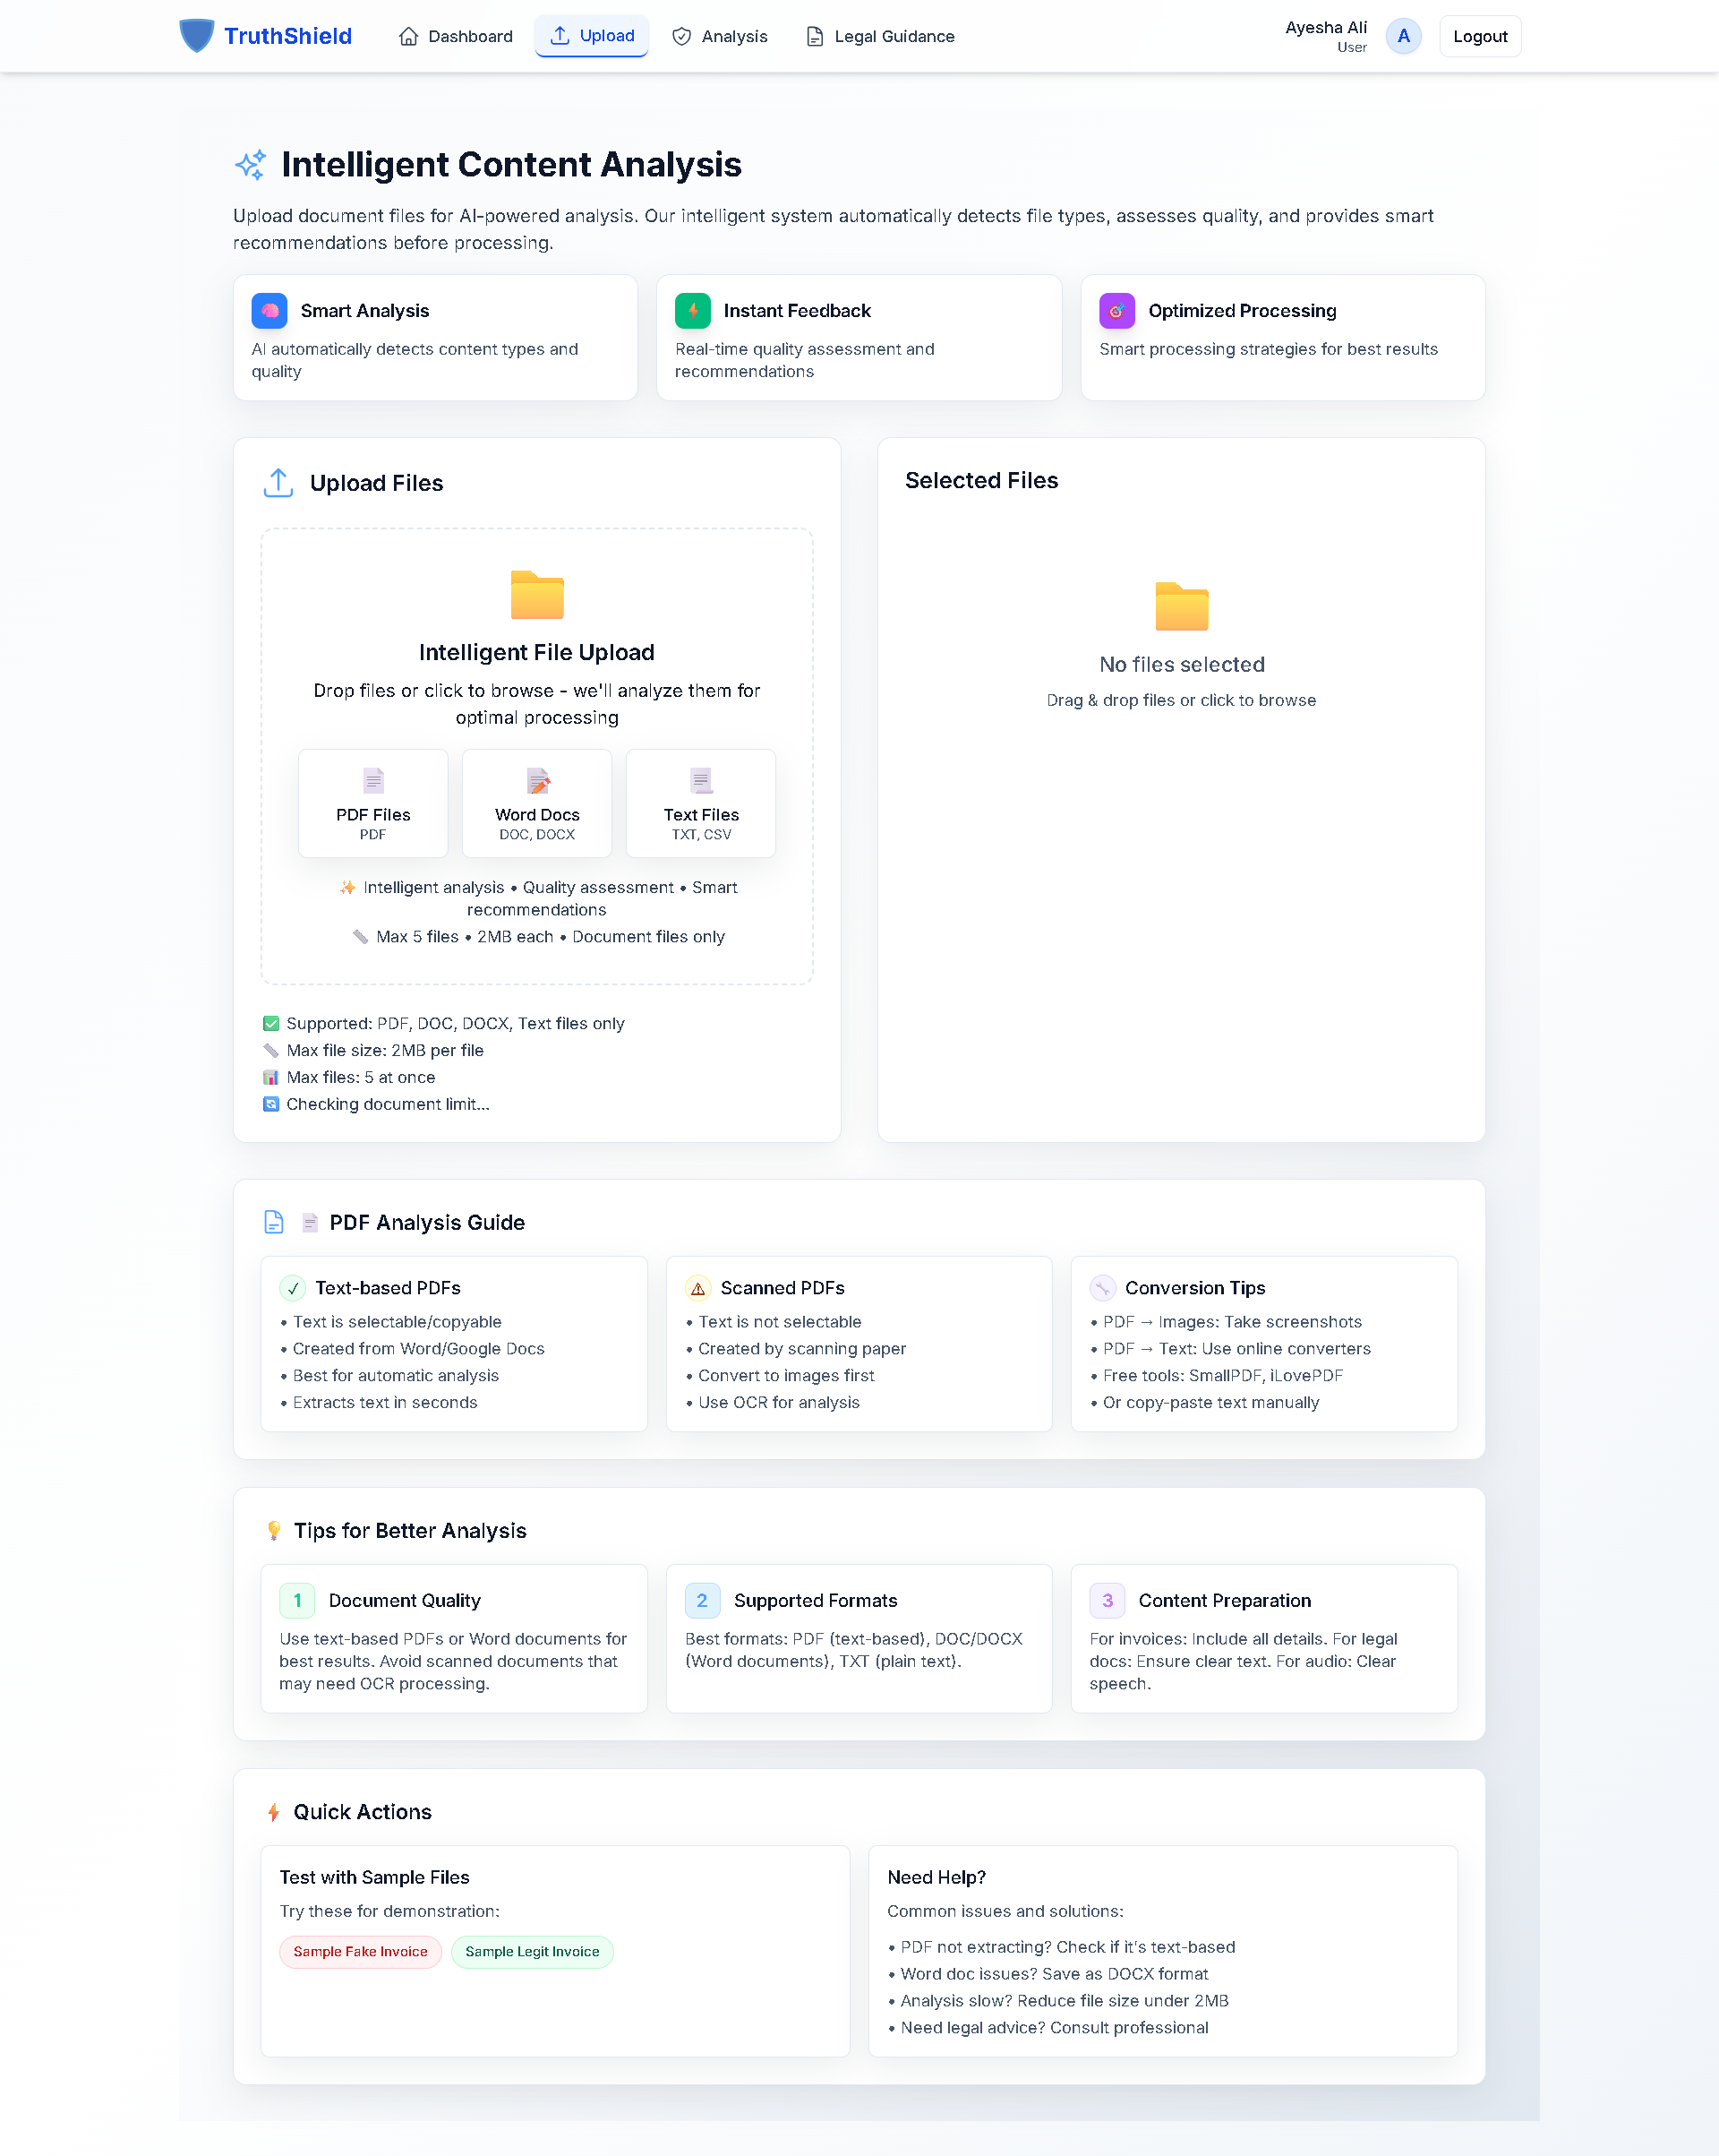Viewport: 1719px width, 2156px height.
Task: Click the folder icon in upload dropzone
Action: pyautogui.click(x=536, y=595)
